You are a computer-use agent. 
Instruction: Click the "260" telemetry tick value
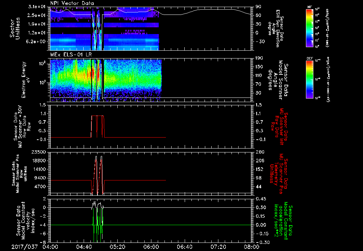point(259,152)
